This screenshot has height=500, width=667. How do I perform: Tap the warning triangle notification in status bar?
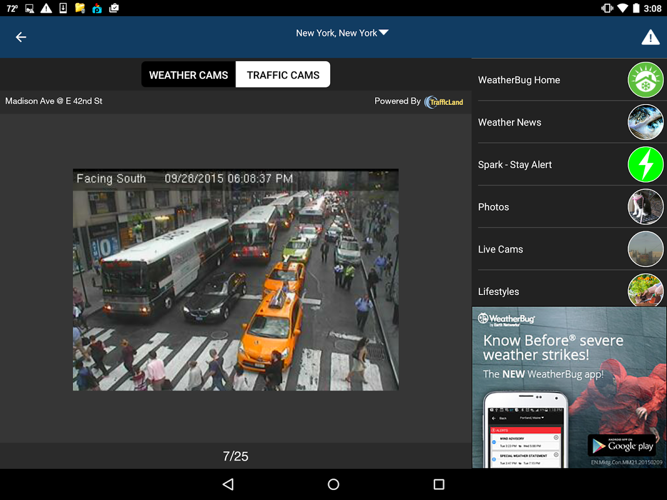(46, 8)
